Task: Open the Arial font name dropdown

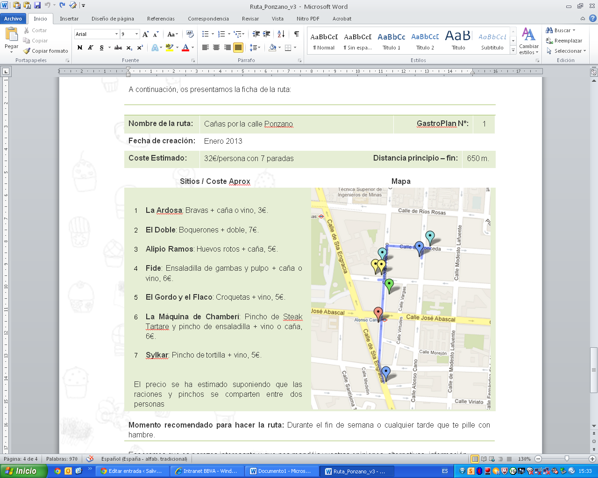Action: (x=116, y=34)
